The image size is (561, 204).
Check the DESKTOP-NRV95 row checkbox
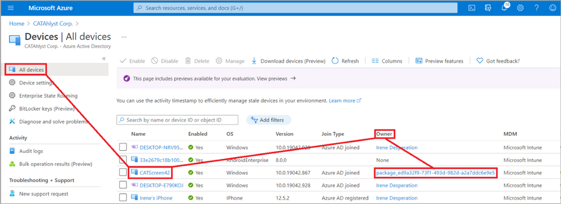tap(123, 147)
